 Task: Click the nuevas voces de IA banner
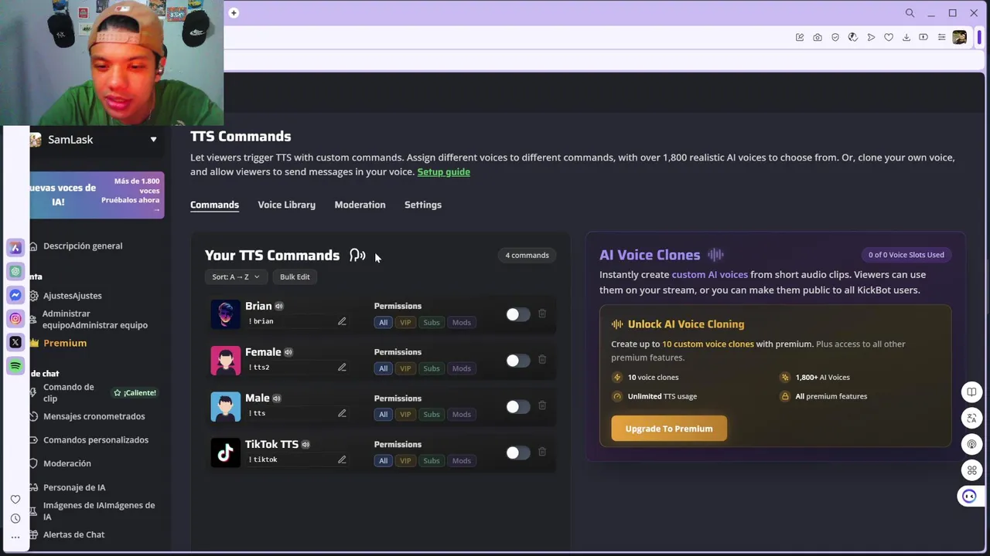[x=97, y=195]
